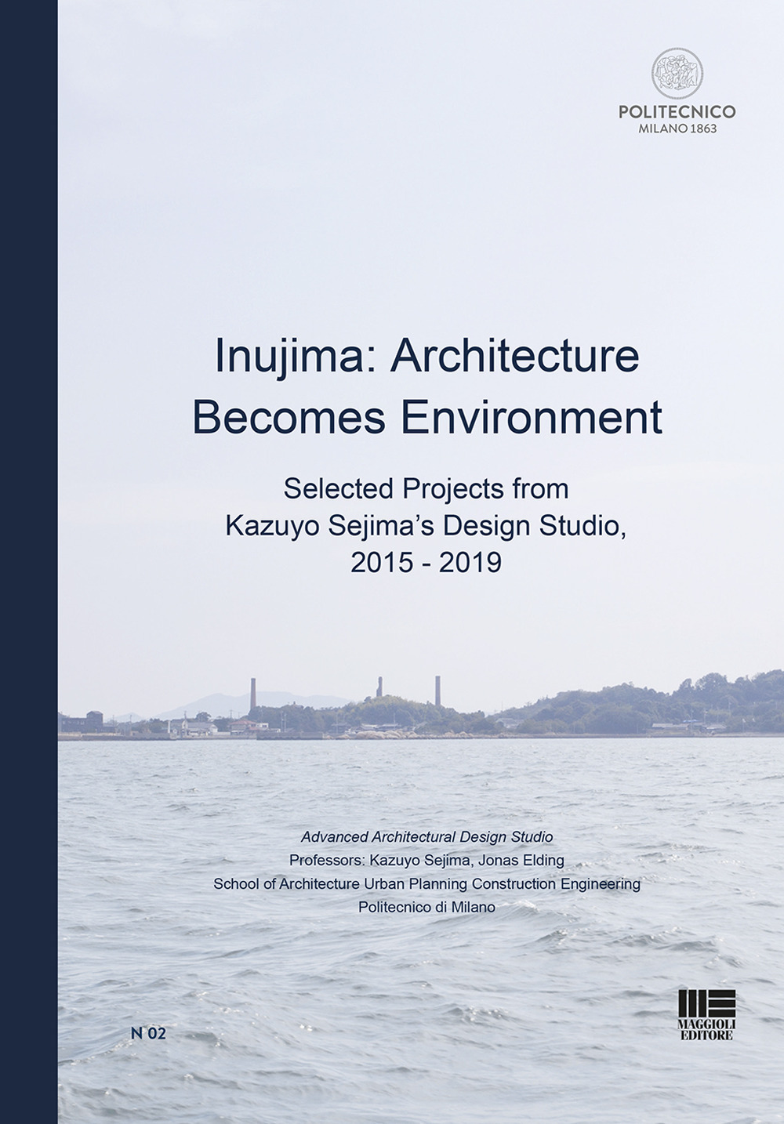Click the School of Architecture credit text

(428, 884)
